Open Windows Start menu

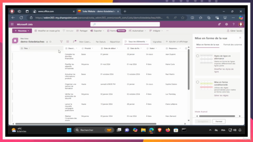click(x=69, y=130)
